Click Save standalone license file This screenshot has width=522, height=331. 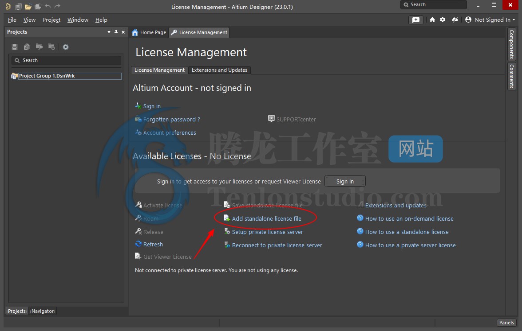[267, 206]
